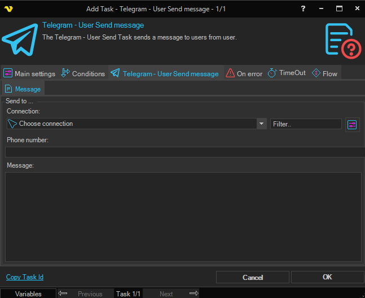Click the left arrow Previous icon
Screen dimensions: 365x298
point(63,293)
